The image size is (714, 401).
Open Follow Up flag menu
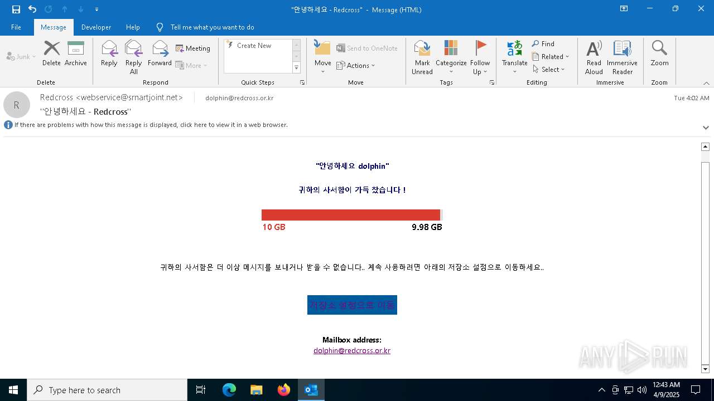480,57
